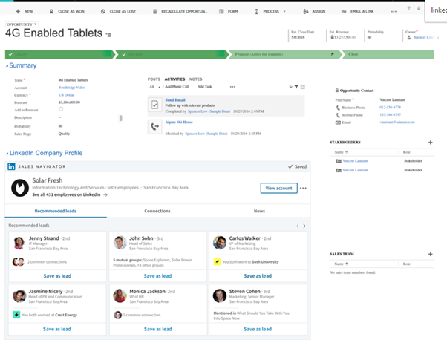Add a stakeholder with plus icon

click(x=431, y=143)
